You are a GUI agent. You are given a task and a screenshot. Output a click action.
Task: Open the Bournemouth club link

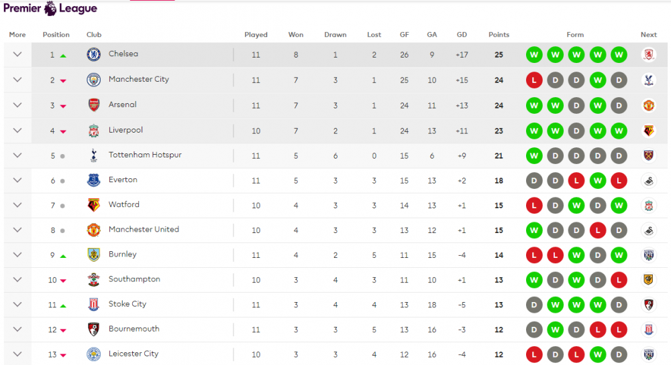[134, 329]
